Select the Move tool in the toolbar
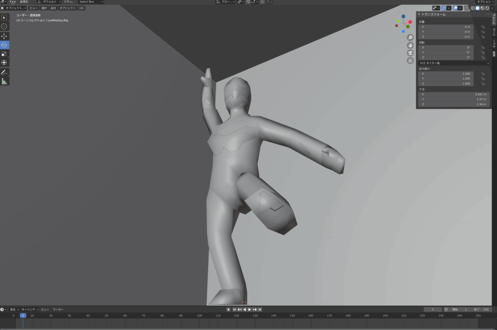 click(4, 36)
